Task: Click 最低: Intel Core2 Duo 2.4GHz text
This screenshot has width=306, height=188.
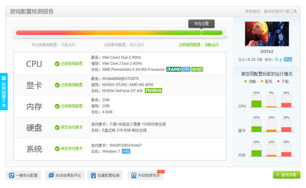Action: click(116, 58)
